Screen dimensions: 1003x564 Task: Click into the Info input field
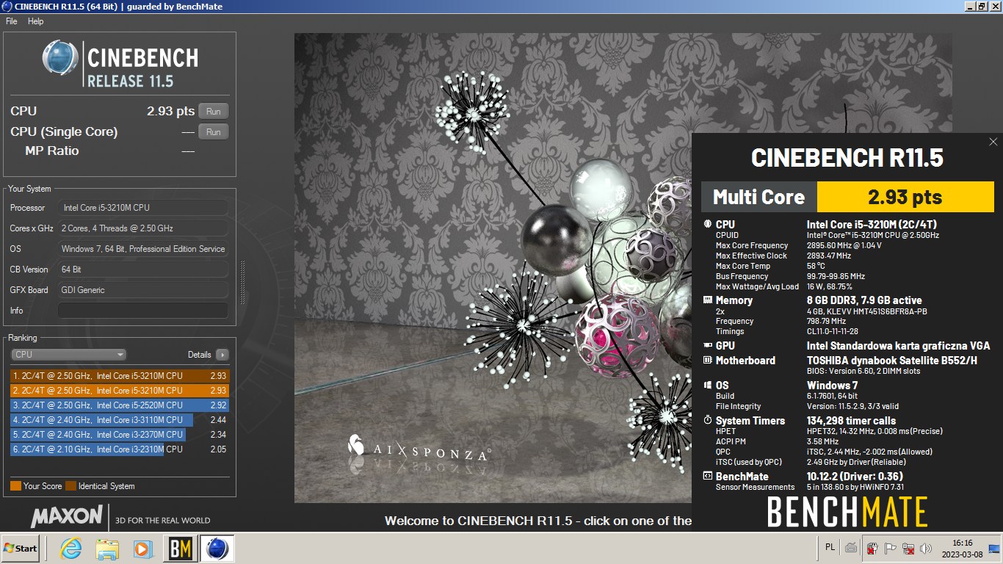[142, 311]
